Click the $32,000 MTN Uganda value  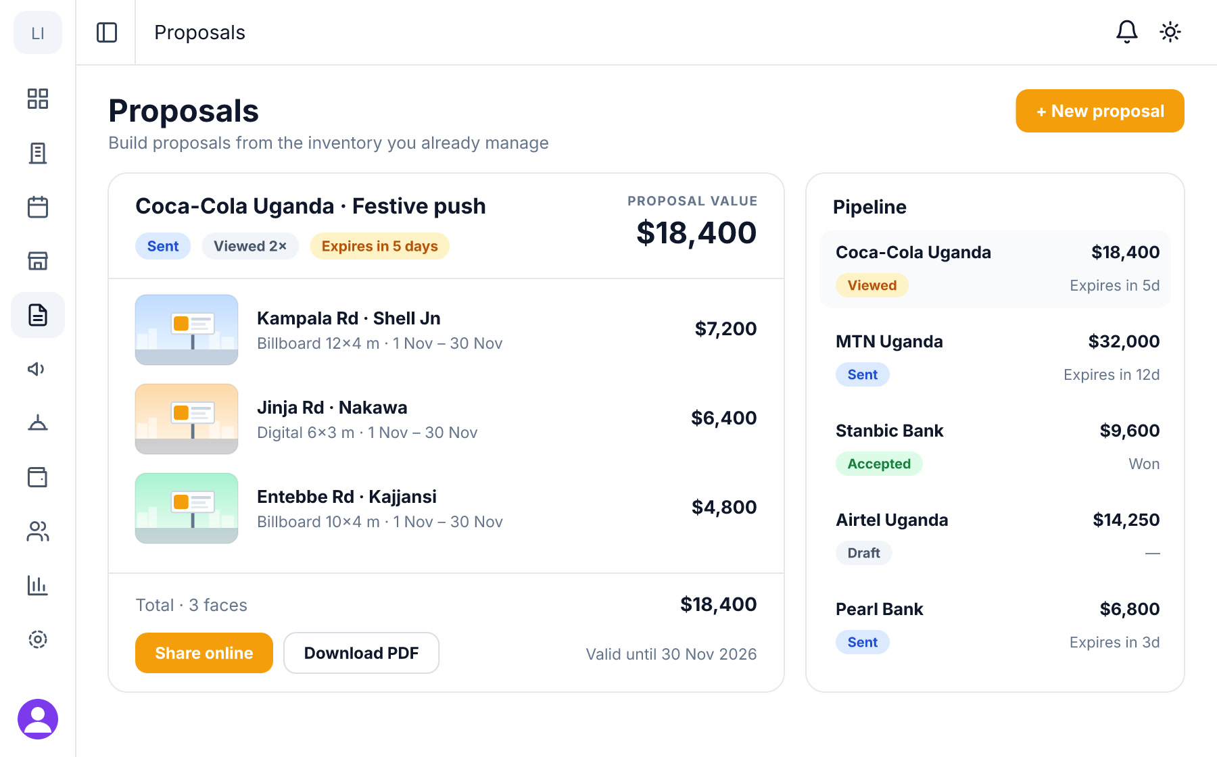pos(1124,341)
